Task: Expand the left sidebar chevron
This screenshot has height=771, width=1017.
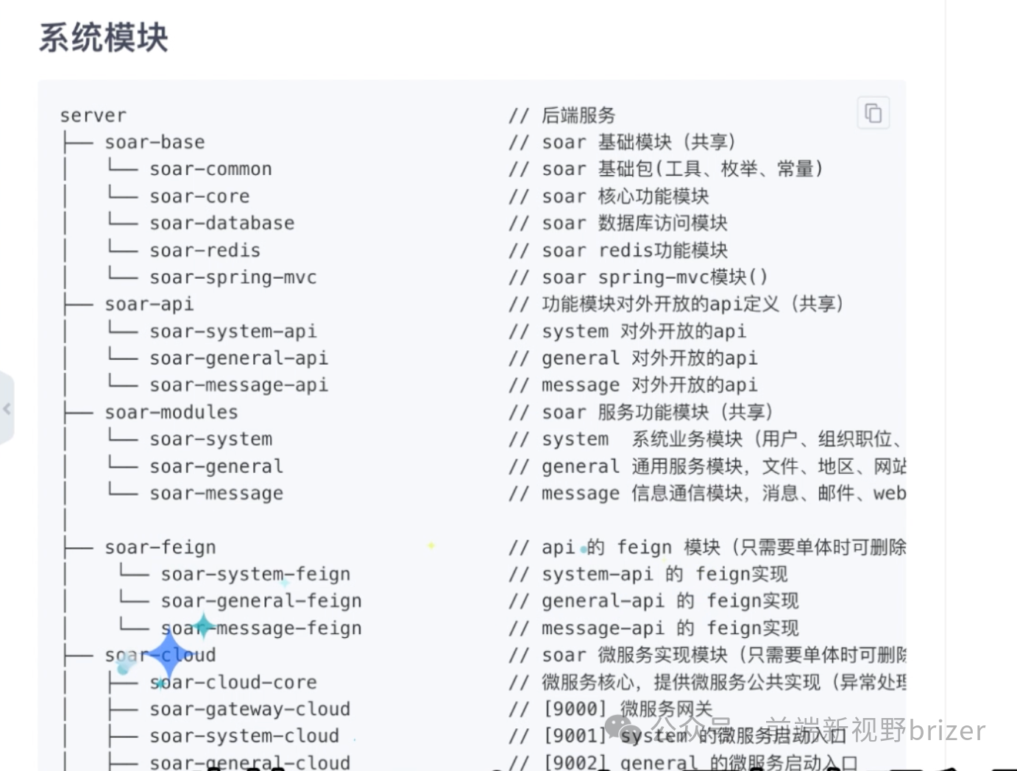Action: (x=7, y=409)
